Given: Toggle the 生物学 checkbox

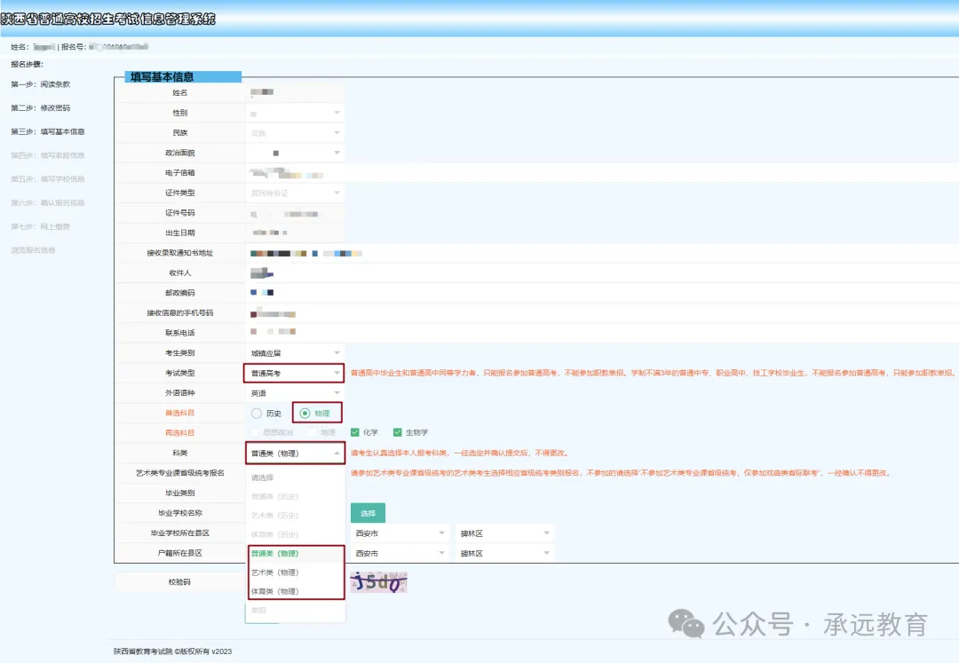Looking at the screenshot, I should pyautogui.click(x=398, y=432).
